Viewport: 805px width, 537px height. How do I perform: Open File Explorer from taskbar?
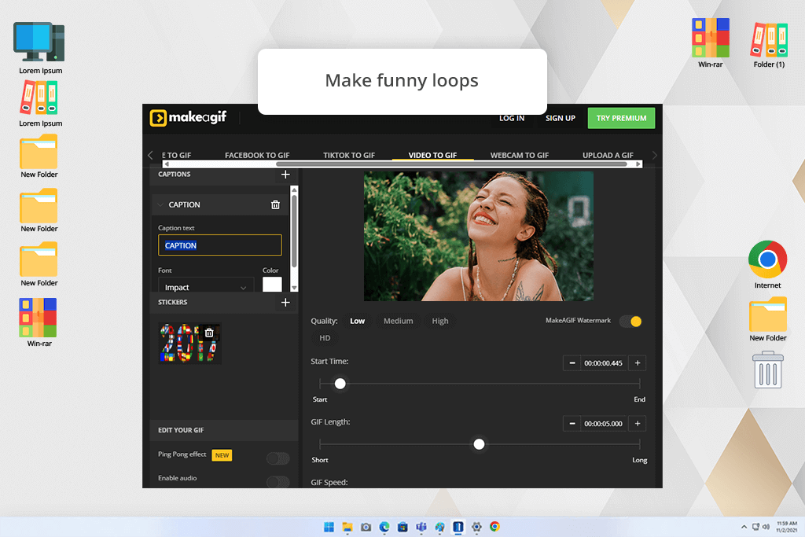(347, 527)
